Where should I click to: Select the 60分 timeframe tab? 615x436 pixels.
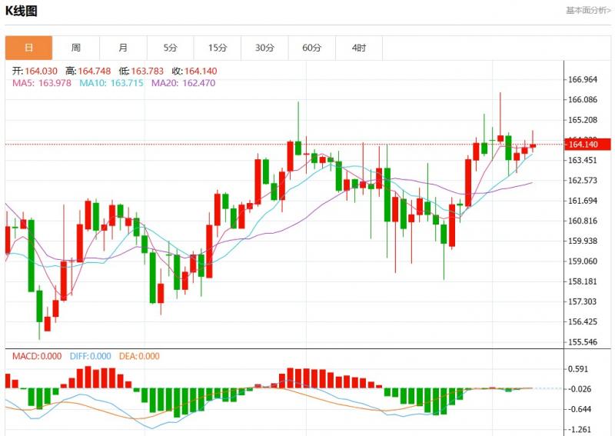[311, 48]
